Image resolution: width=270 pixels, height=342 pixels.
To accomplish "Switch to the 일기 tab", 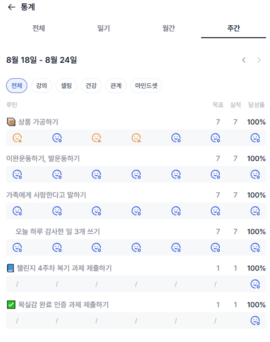I will pos(103,28).
